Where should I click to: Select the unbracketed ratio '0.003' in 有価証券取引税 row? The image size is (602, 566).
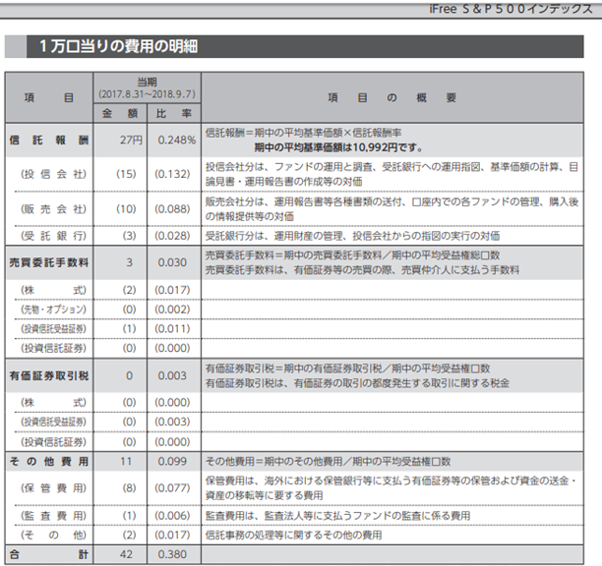click(x=172, y=375)
